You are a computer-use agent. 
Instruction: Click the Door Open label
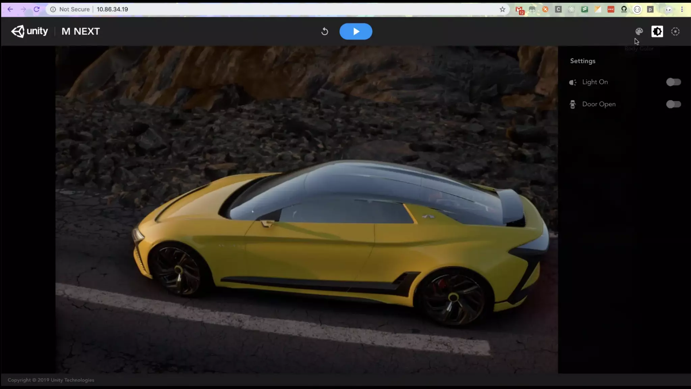[x=599, y=104]
